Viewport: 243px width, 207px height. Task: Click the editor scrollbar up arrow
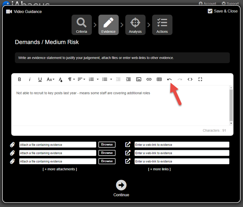231,88
